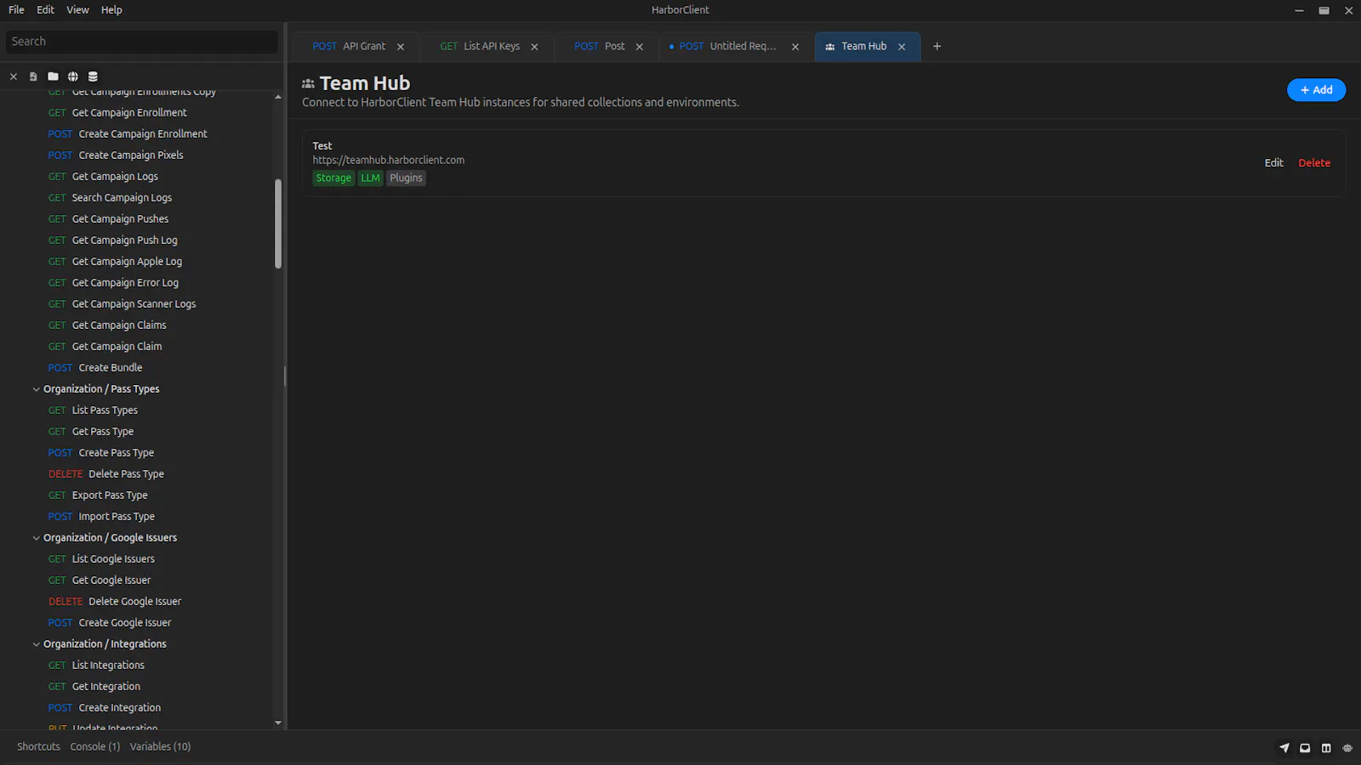The width and height of the screenshot is (1361, 765).
Task: Close the API Grant tab
Action: coord(401,47)
